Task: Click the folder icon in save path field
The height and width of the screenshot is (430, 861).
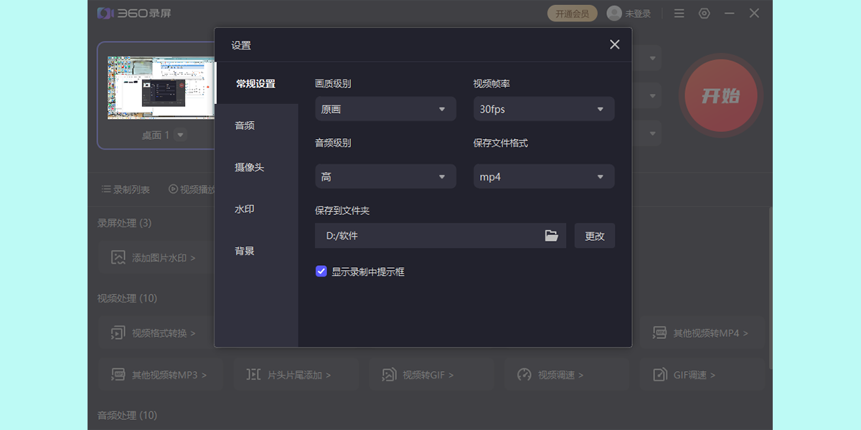Action: pos(551,236)
